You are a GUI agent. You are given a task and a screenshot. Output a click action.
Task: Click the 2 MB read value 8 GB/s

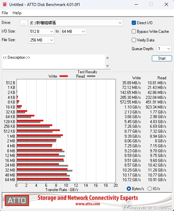160,141
